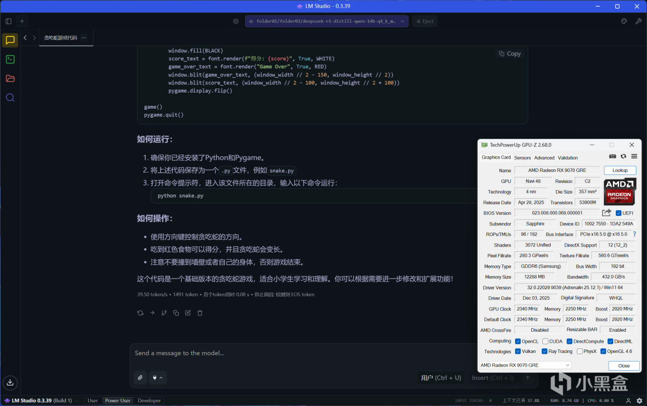Switch to the Validation tab in GPU-Z
This screenshot has width=647, height=406.
coord(568,158)
